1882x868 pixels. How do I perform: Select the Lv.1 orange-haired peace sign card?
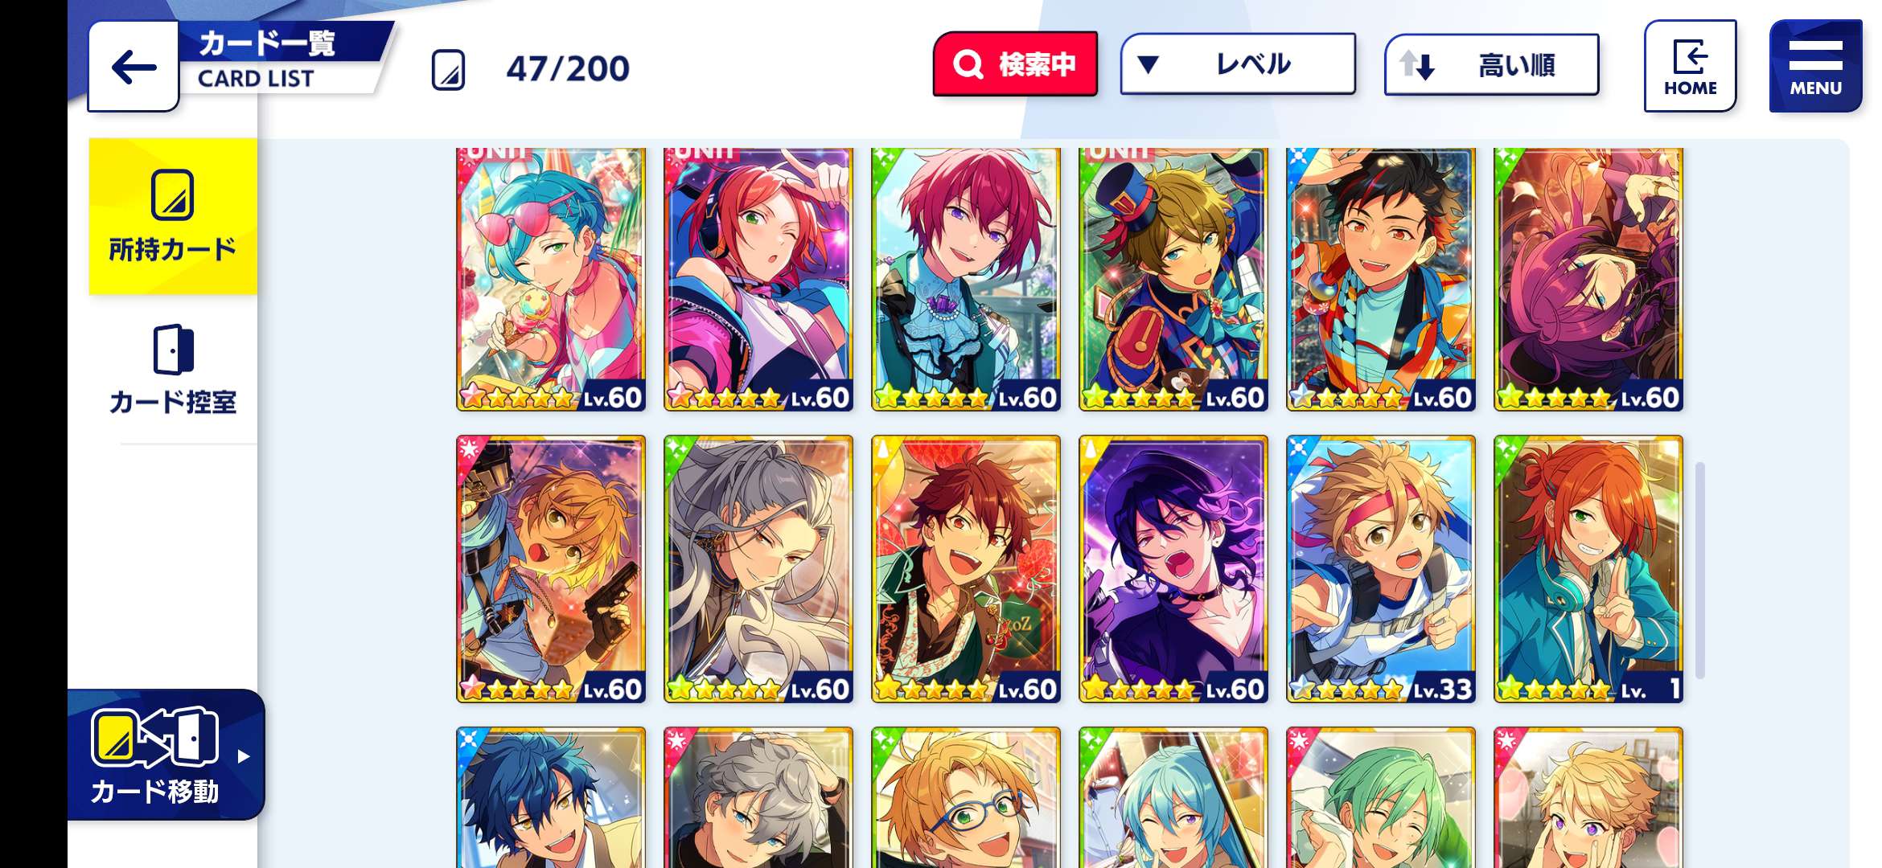1588,569
